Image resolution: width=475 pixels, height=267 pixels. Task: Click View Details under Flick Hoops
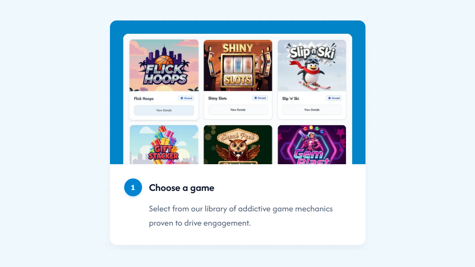click(164, 110)
